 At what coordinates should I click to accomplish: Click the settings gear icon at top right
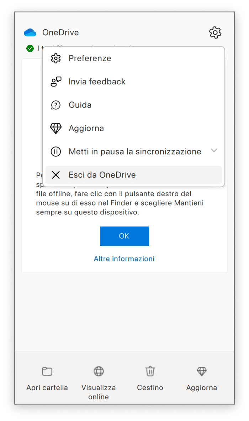coord(215,32)
